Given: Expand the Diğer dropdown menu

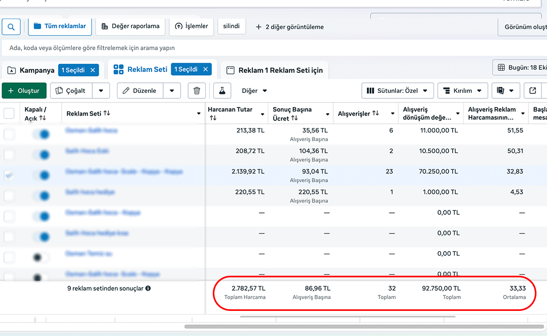Looking at the screenshot, I should click(x=254, y=91).
